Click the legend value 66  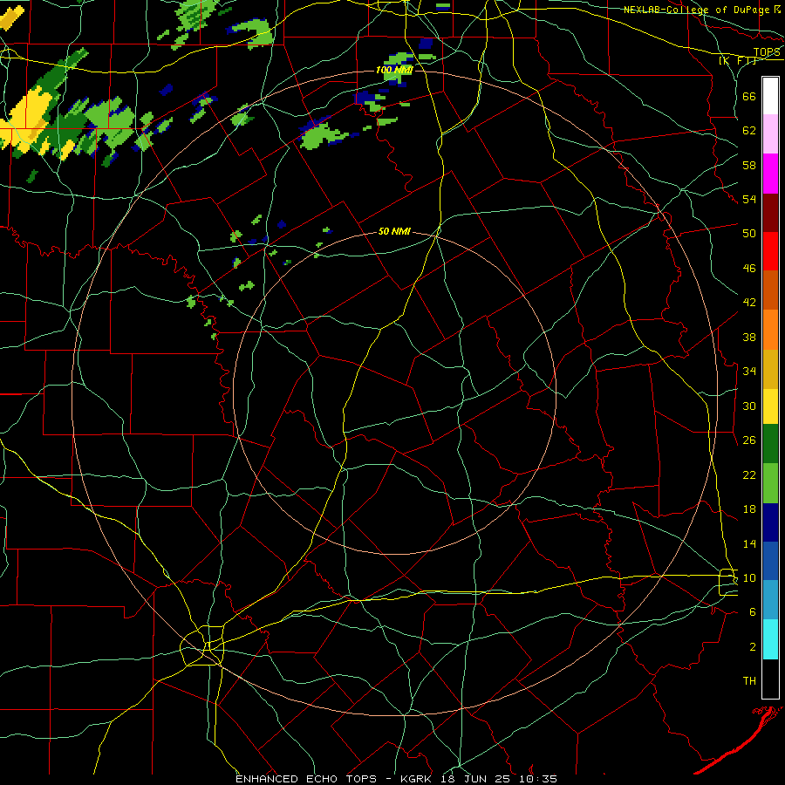(x=749, y=97)
